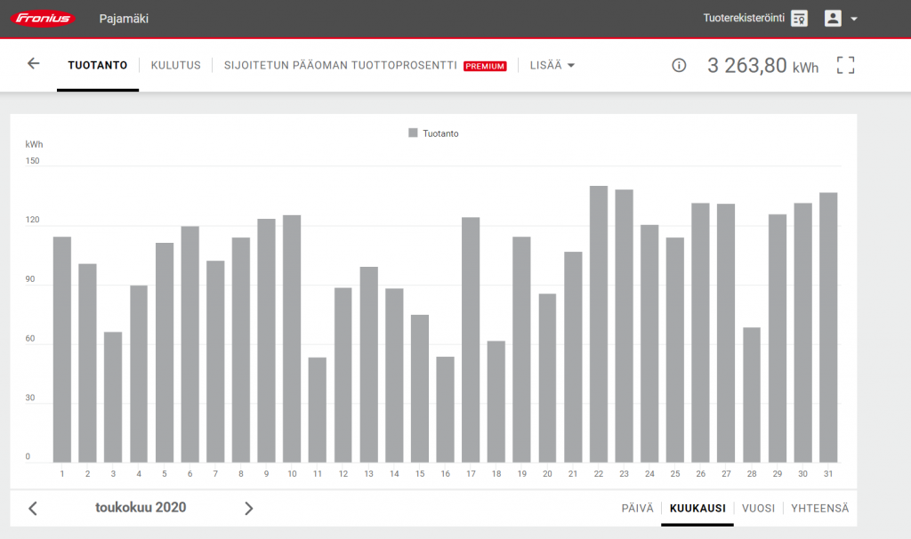The width and height of the screenshot is (911, 539).
Task: Click the Fronius logo
Action: 42,19
